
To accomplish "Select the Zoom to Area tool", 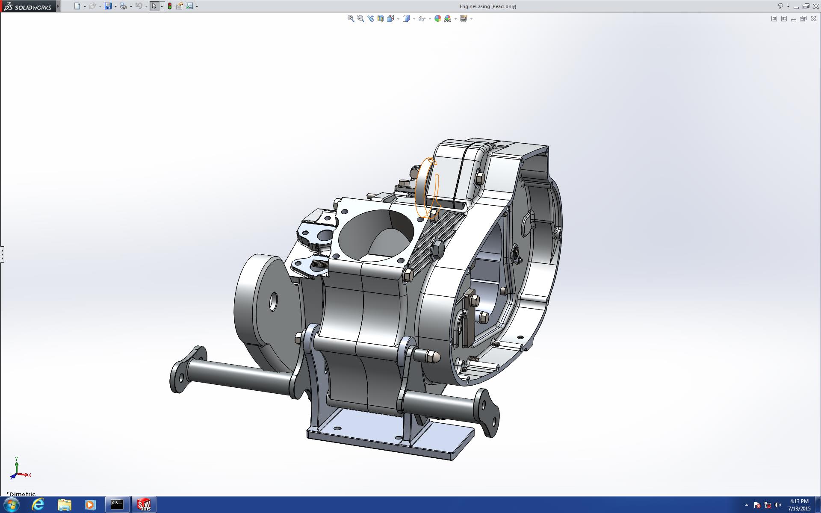I will click(x=360, y=18).
